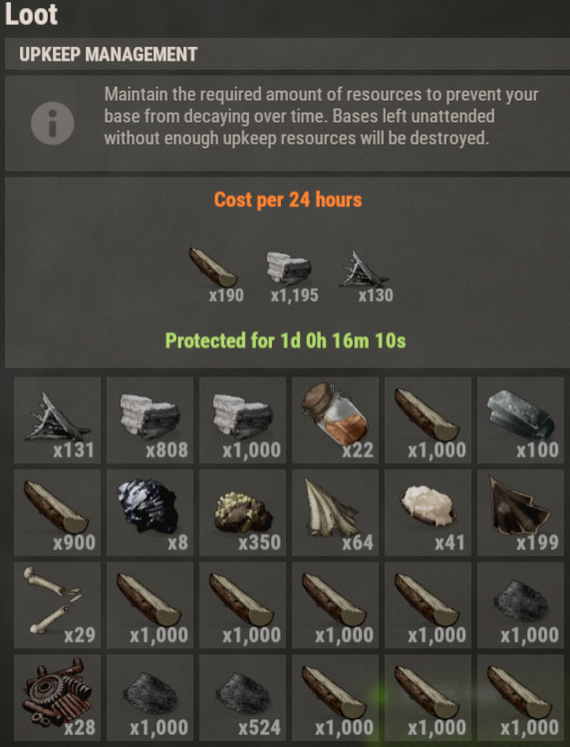Select the gears scrap stack x28

pos(57,697)
